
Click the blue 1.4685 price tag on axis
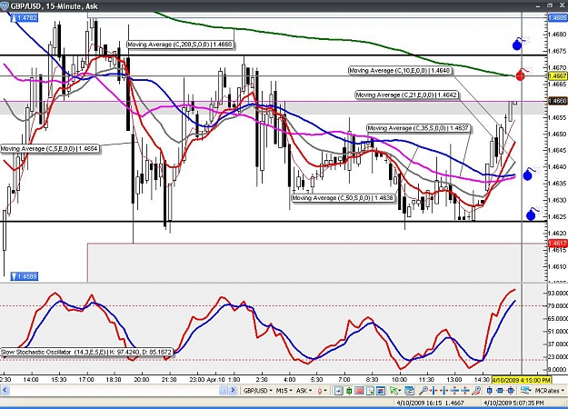pyautogui.click(x=558, y=17)
